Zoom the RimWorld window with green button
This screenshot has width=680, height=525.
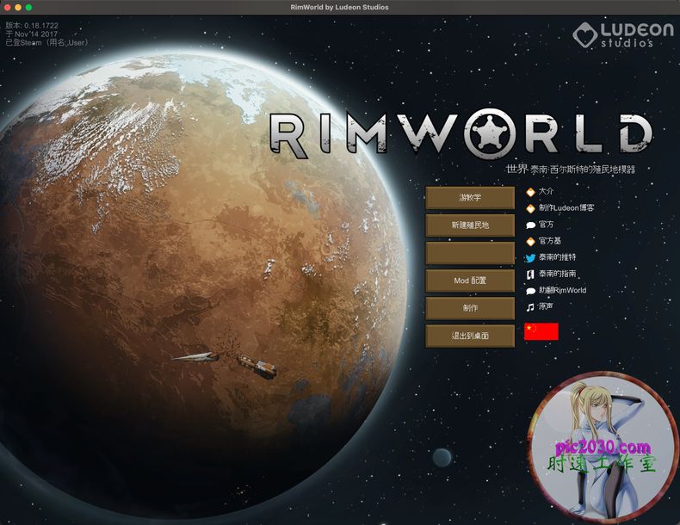pyautogui.click(x=28, y=8)
